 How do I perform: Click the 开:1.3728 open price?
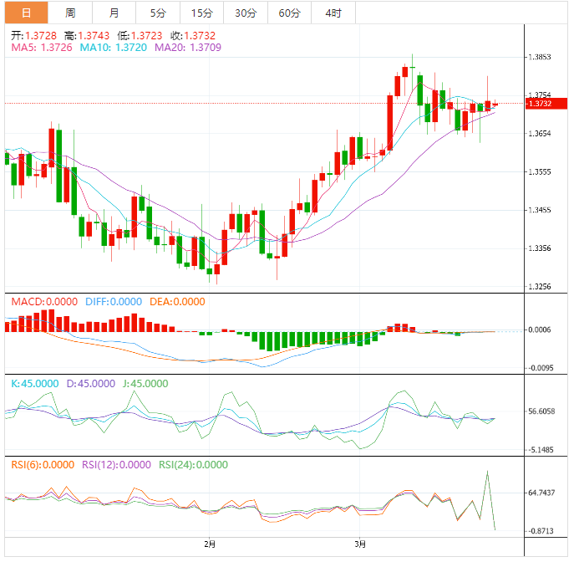(33, 35)
